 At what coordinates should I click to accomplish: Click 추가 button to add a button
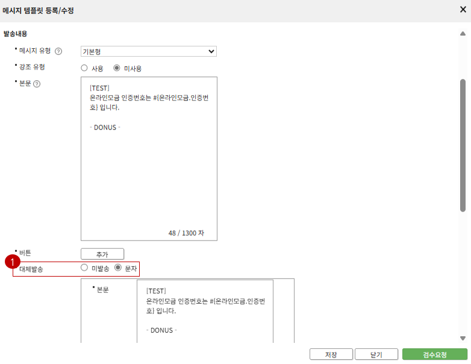(x=102, y=254)
